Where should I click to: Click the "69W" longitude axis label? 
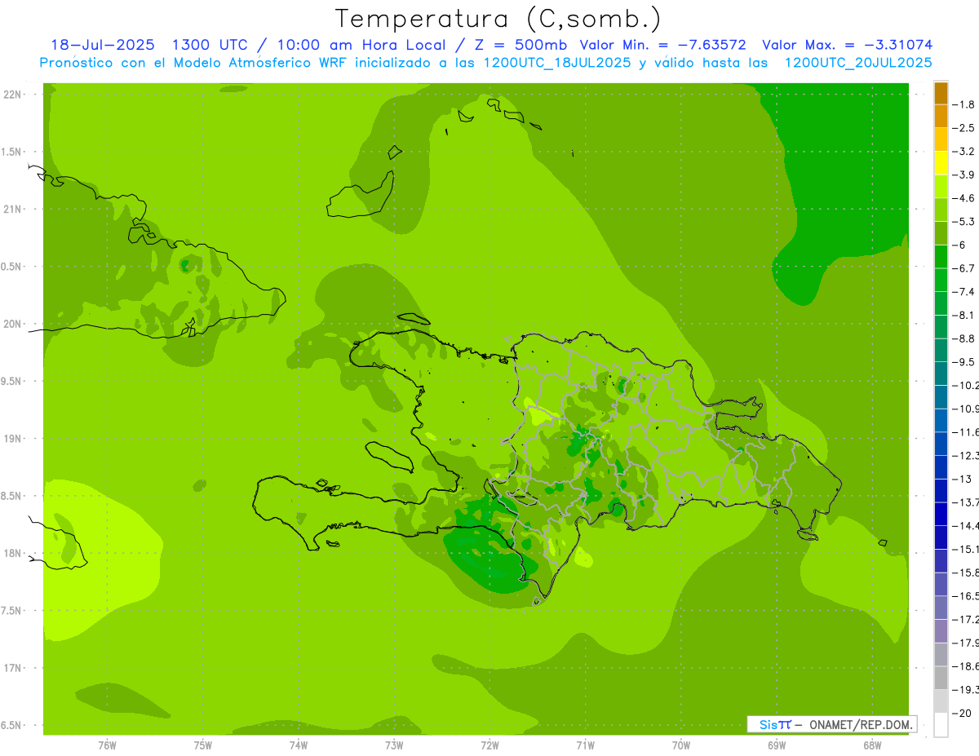pos(777,745)
